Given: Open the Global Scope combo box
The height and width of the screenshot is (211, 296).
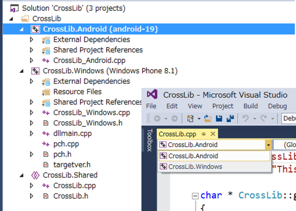Looking at the screenshot, I should click(x=285, y=145).
